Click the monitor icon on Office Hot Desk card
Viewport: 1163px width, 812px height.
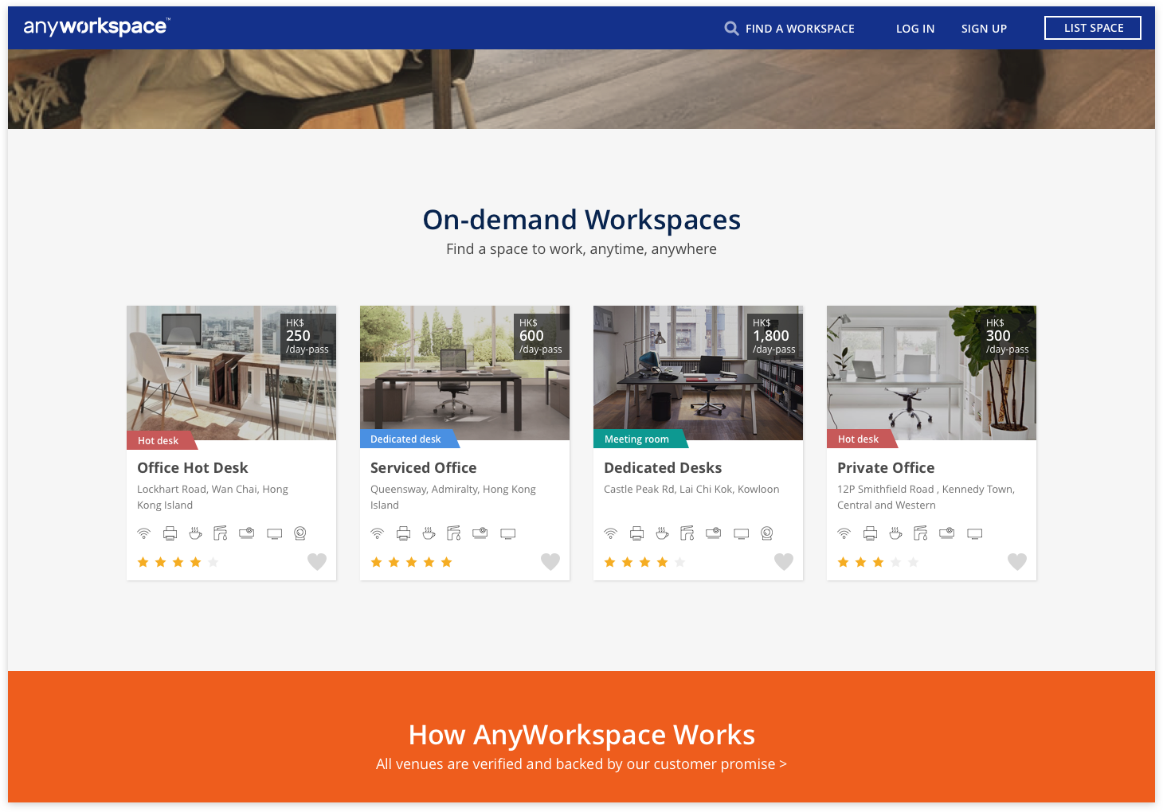click(275, 534)
